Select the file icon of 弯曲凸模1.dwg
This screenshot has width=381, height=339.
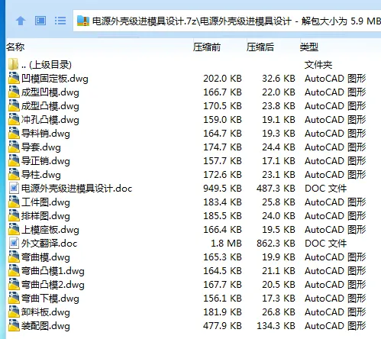[x=14, y=270]
